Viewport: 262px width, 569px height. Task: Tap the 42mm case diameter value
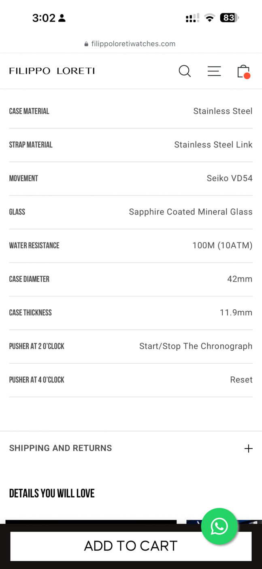[239, 279]
